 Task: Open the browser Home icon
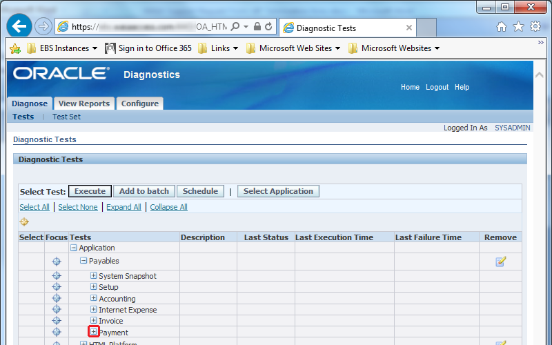[502, 26]
